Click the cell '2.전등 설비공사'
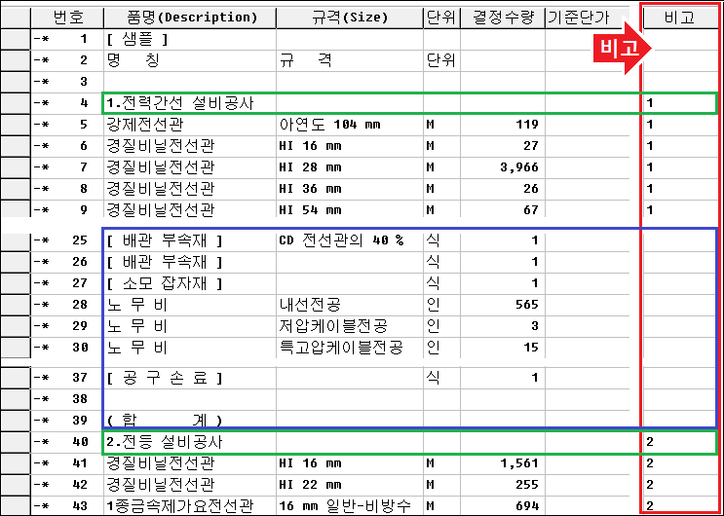Image resolution: width=724 pixels, height=516 pixels. pos(190,442)
